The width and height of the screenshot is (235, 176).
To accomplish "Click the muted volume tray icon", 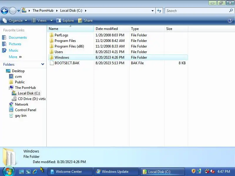I will [x=212, y=171].
